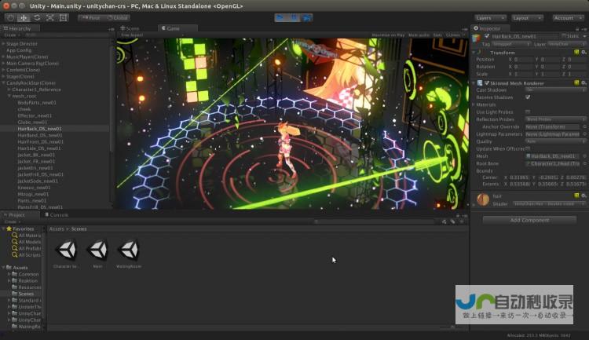
Task: Open the Main scene asset
Action: click(97, 253)
